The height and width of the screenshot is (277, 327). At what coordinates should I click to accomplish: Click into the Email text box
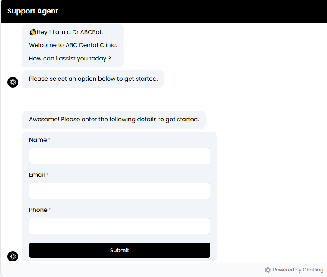[120, 191]
